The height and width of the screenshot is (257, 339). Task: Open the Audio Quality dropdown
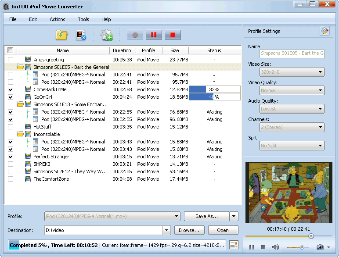click(x=292, y=109)
